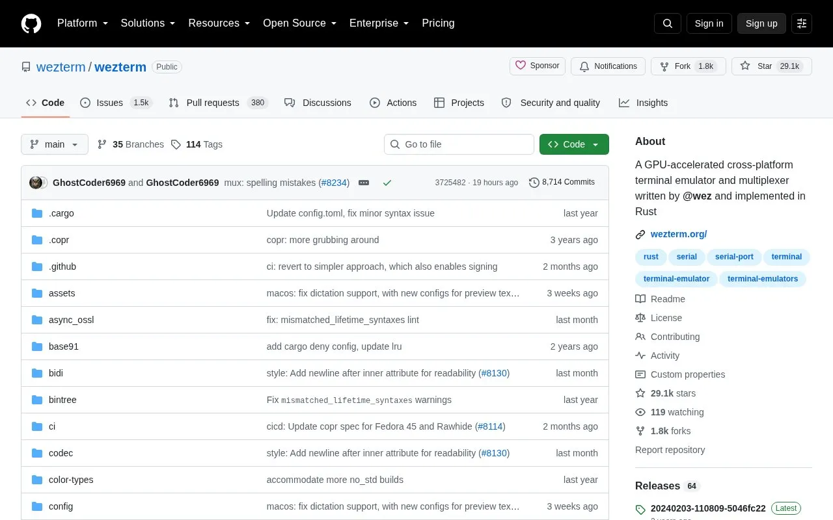Viewport: 833px width, 520px height.
Task: View the Activity link in About
Action: [x=657, y=356]
